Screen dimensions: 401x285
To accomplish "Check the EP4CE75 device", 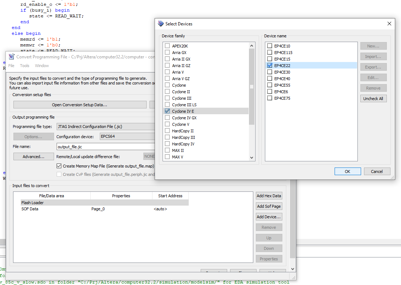I will point(270,98).
